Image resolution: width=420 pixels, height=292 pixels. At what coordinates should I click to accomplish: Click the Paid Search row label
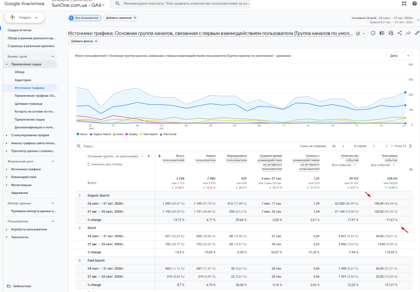coord(96,261)
